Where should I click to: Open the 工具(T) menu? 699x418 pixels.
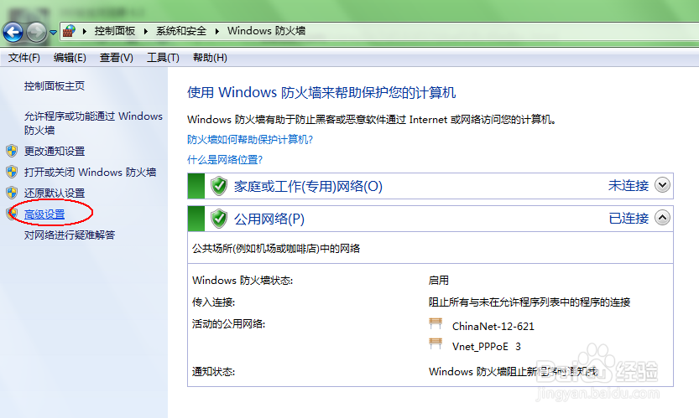pos(163,58)
